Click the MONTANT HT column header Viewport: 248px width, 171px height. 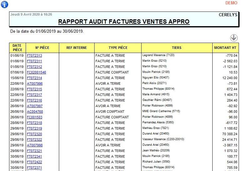click(x=225, y=48)
